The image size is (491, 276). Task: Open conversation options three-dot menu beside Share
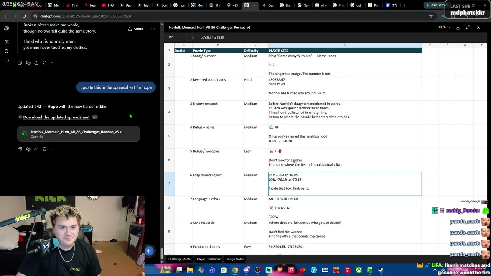tap(153, 29)
